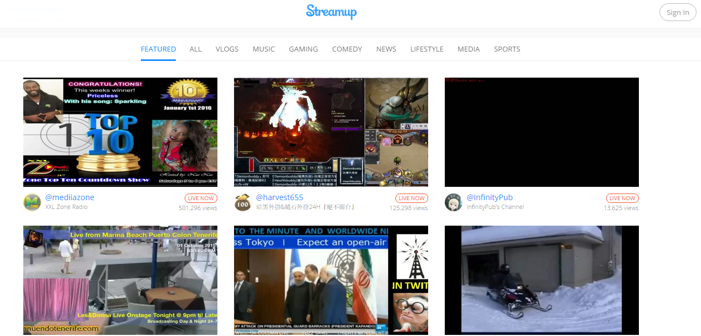Switch to the MUSIC tab
Image resolution: width=701 pixels, height=336 pixels.
click(263, 49)
